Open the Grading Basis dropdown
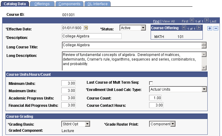This screenshot has width=222, height=136. (x=87, y=124)
